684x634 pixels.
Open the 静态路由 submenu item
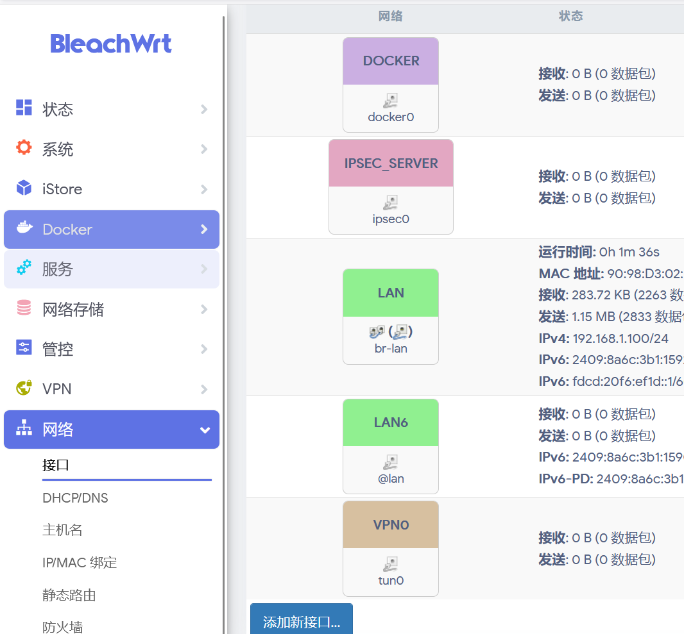[x=69, y=595]
